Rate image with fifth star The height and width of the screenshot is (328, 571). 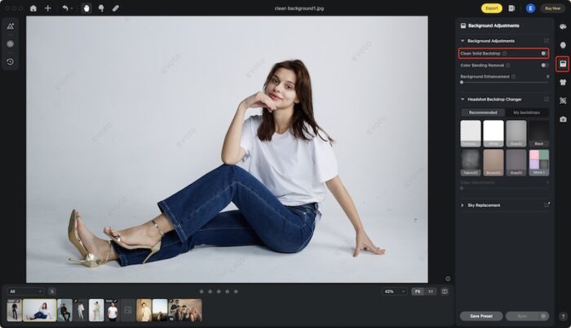[236, 291]
